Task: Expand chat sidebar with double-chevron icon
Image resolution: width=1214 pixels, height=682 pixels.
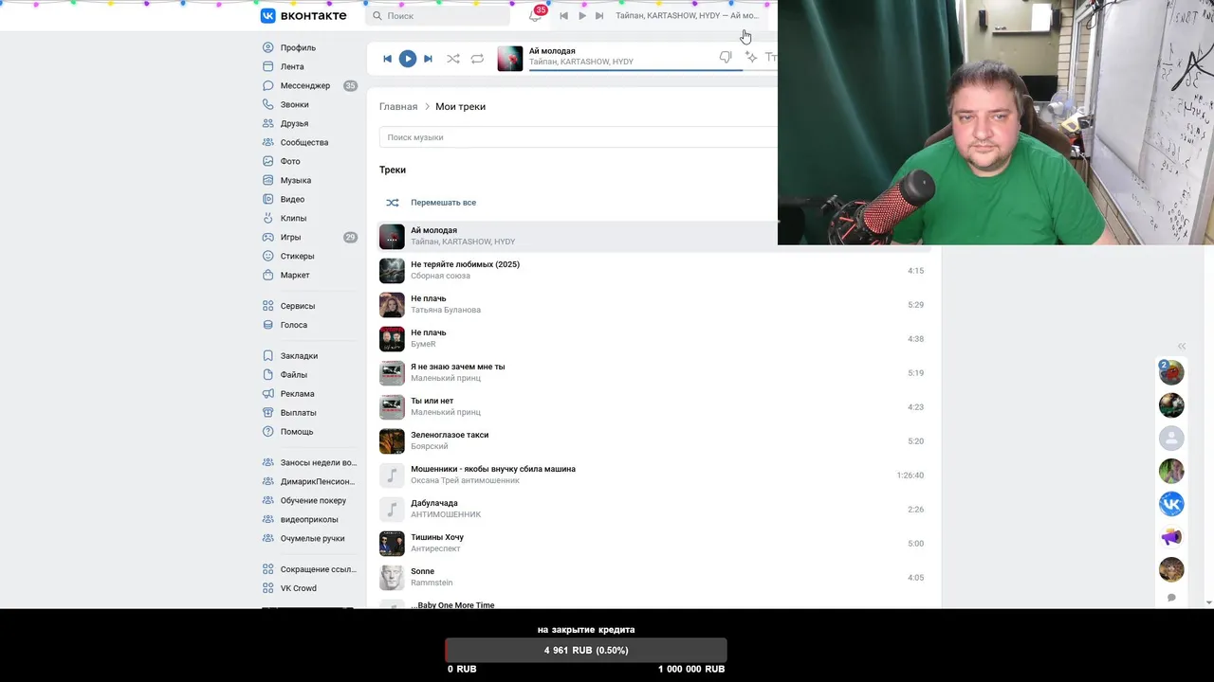Action: click(x=1182, y=347)
